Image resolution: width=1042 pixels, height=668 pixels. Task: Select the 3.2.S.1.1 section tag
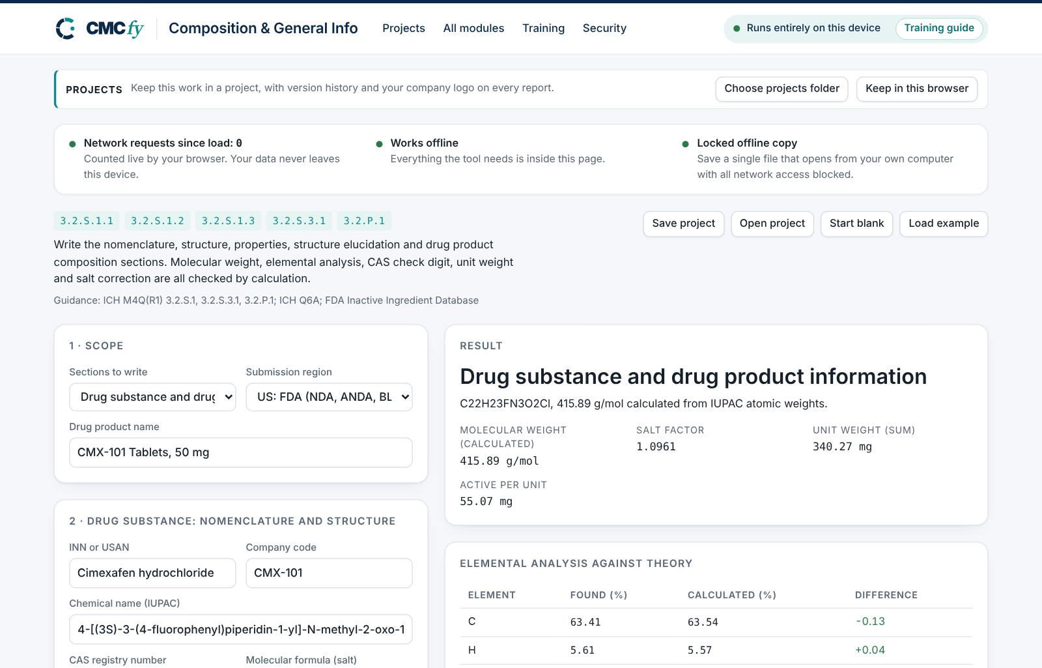point(87,221)
